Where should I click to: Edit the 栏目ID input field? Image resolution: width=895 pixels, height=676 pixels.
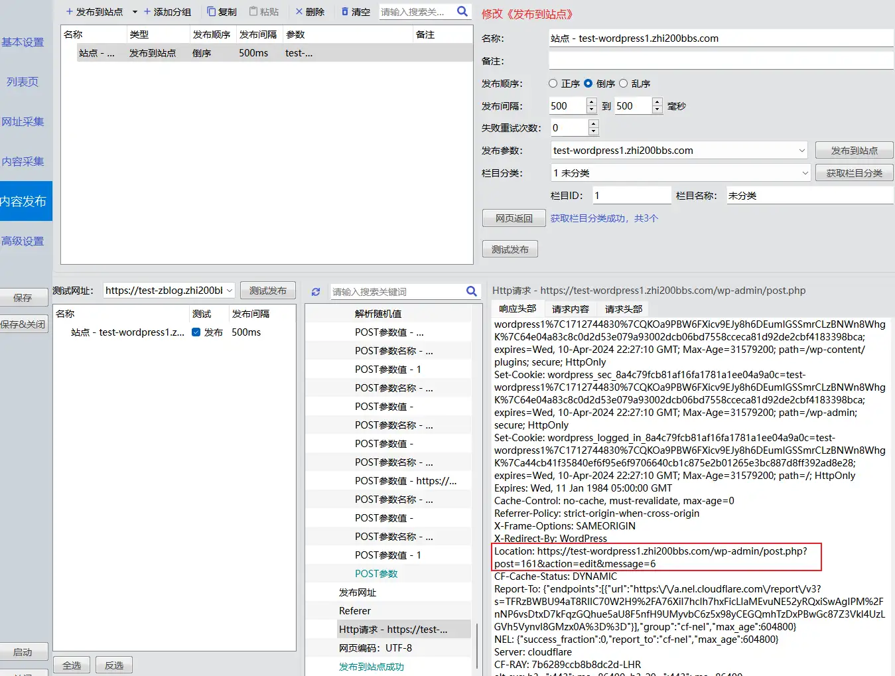[632, 196]
